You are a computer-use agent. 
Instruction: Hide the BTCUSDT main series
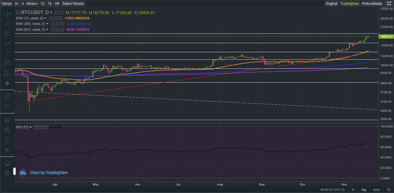(x=57, y=12)
